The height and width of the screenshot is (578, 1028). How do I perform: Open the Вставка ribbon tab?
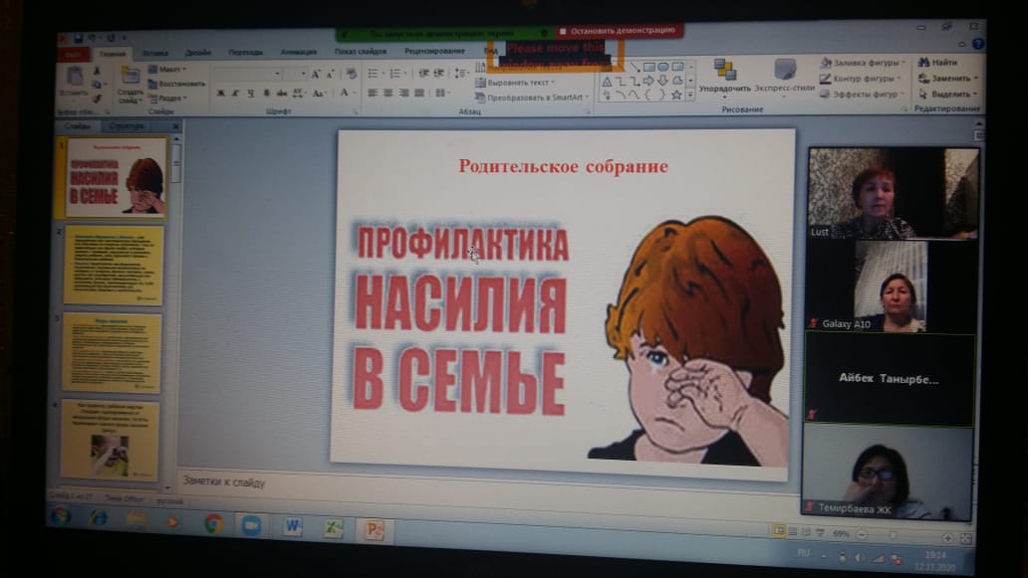point(155,53)
